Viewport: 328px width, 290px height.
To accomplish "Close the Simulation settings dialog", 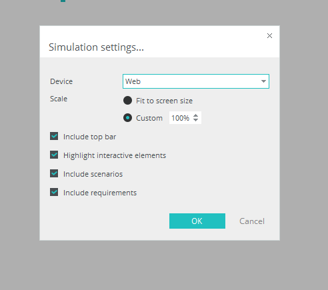I will (x=269, y=35).
